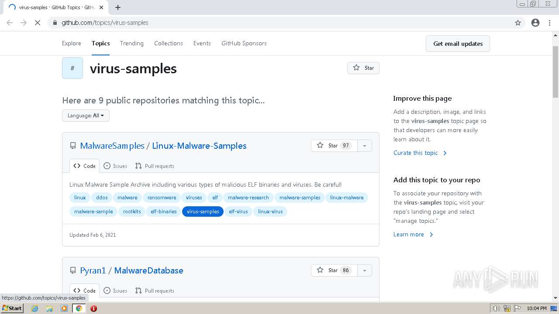The width and height of the screenshot is (559, 314).
Task: Click the malware-research topic tag
Action: pos(248,198)
